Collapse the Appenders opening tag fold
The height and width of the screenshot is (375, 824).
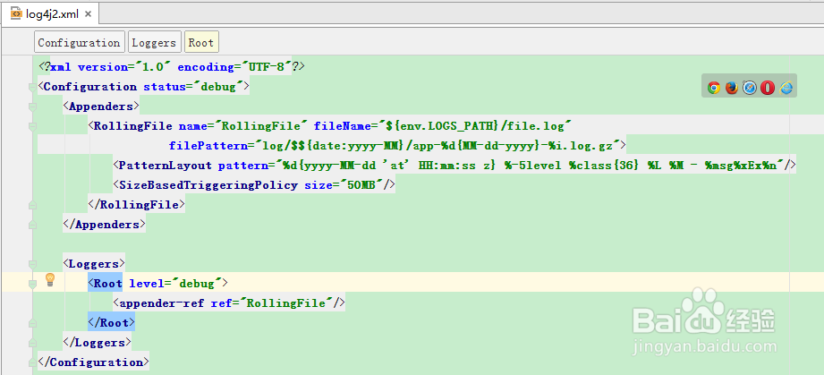(x=32, y=107)
